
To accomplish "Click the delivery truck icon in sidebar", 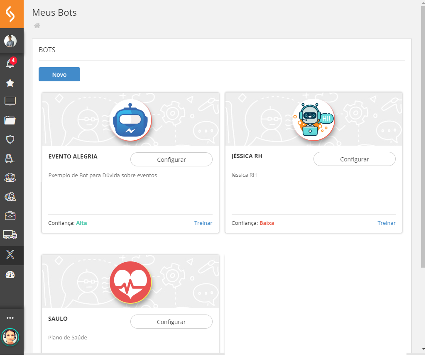I will click(x=10, y=235).
